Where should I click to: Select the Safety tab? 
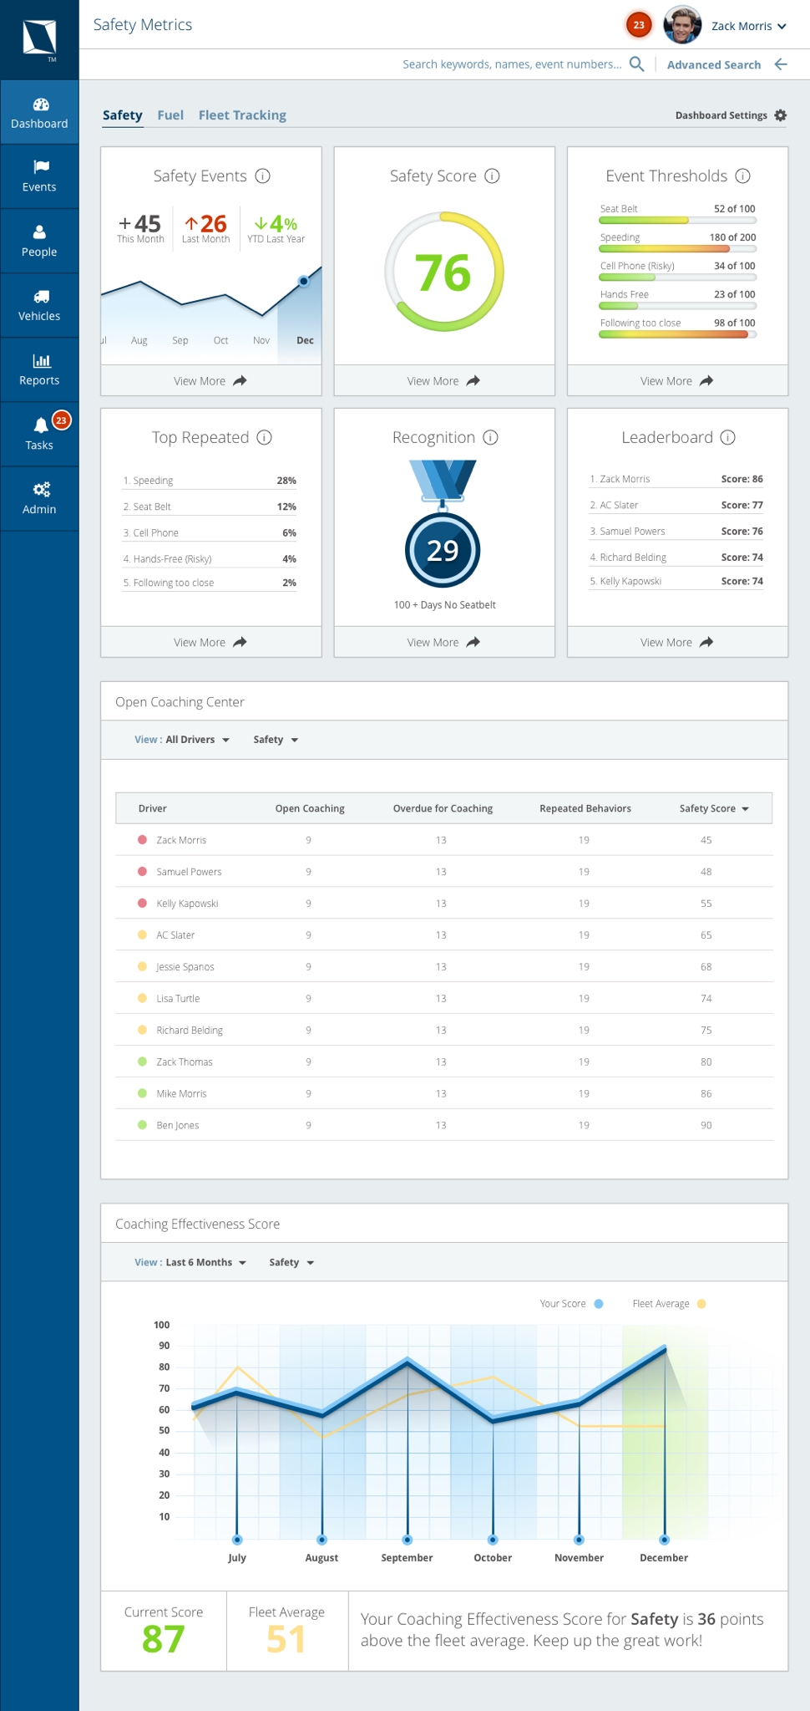pyautogui.click(x=123, y=115)
